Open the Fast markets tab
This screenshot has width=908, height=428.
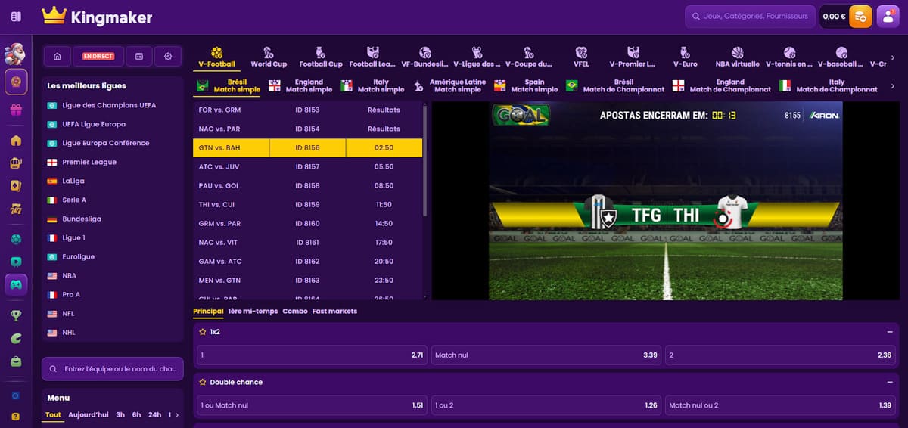pyautogui.click(x=334, y=311)
